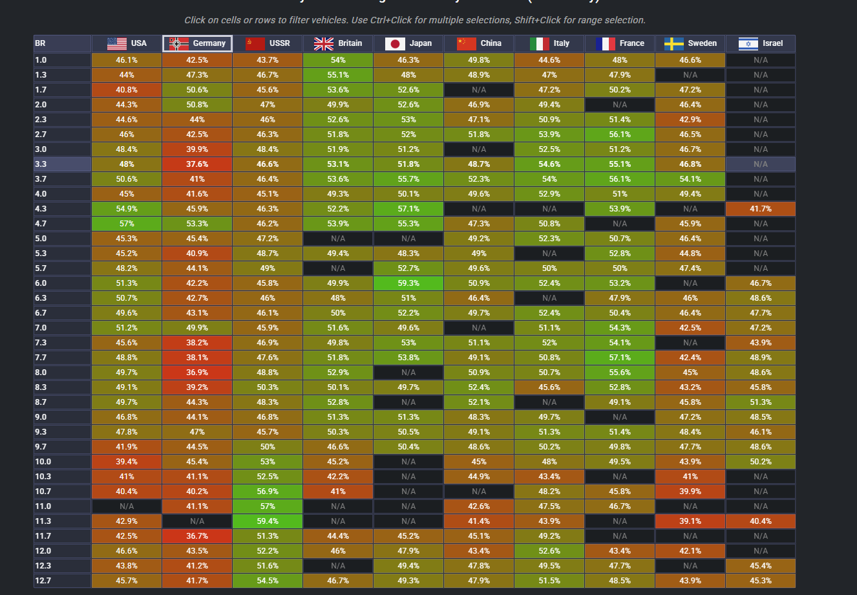Click France's 57.1% cell at BR 7.7
The image size is (857, 595).
620,358
